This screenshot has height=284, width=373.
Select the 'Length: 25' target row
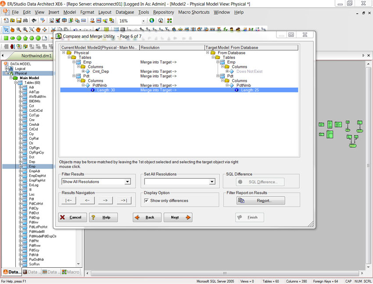250,90
